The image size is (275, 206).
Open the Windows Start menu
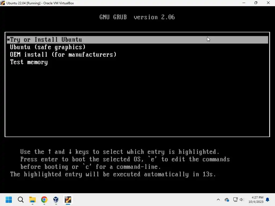click(x=9, y=200)
